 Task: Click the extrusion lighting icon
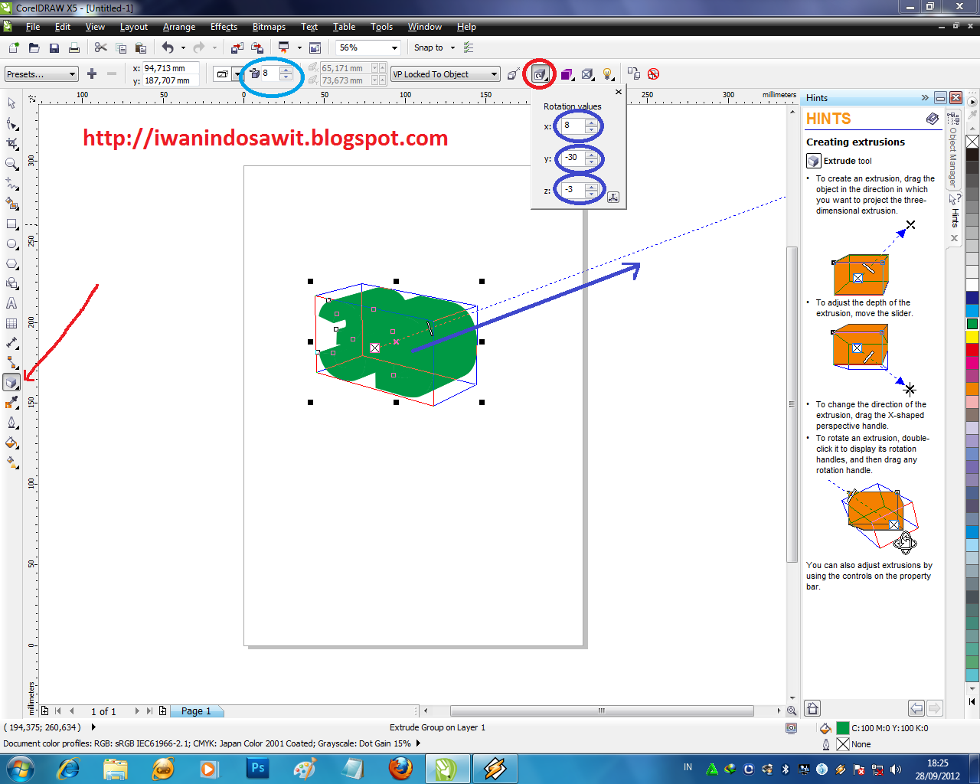[x=607, y=73]
